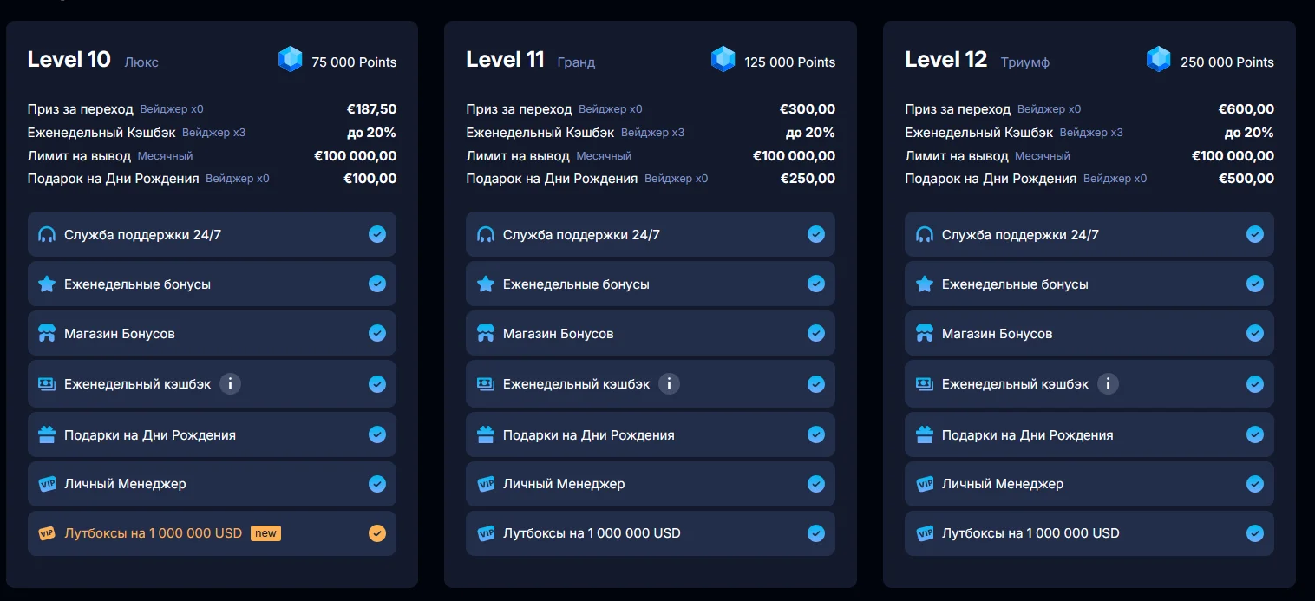Open cashback info icon in Level 11 card

point(669,384)
